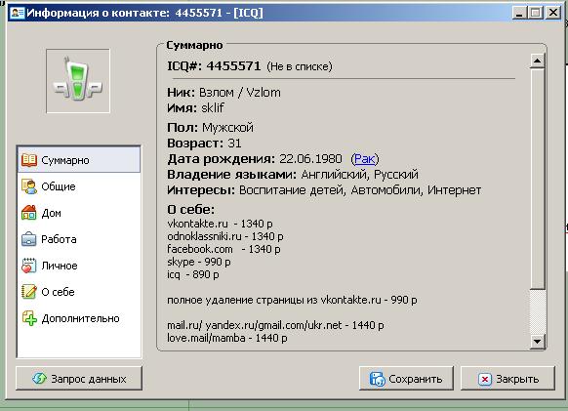Open the Дом section

pyautogui.click(x=79, y=213)
